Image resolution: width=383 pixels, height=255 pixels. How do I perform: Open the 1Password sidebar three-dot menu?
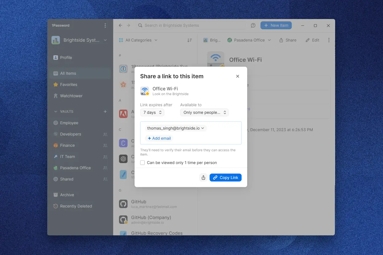[x=105, y=25]
